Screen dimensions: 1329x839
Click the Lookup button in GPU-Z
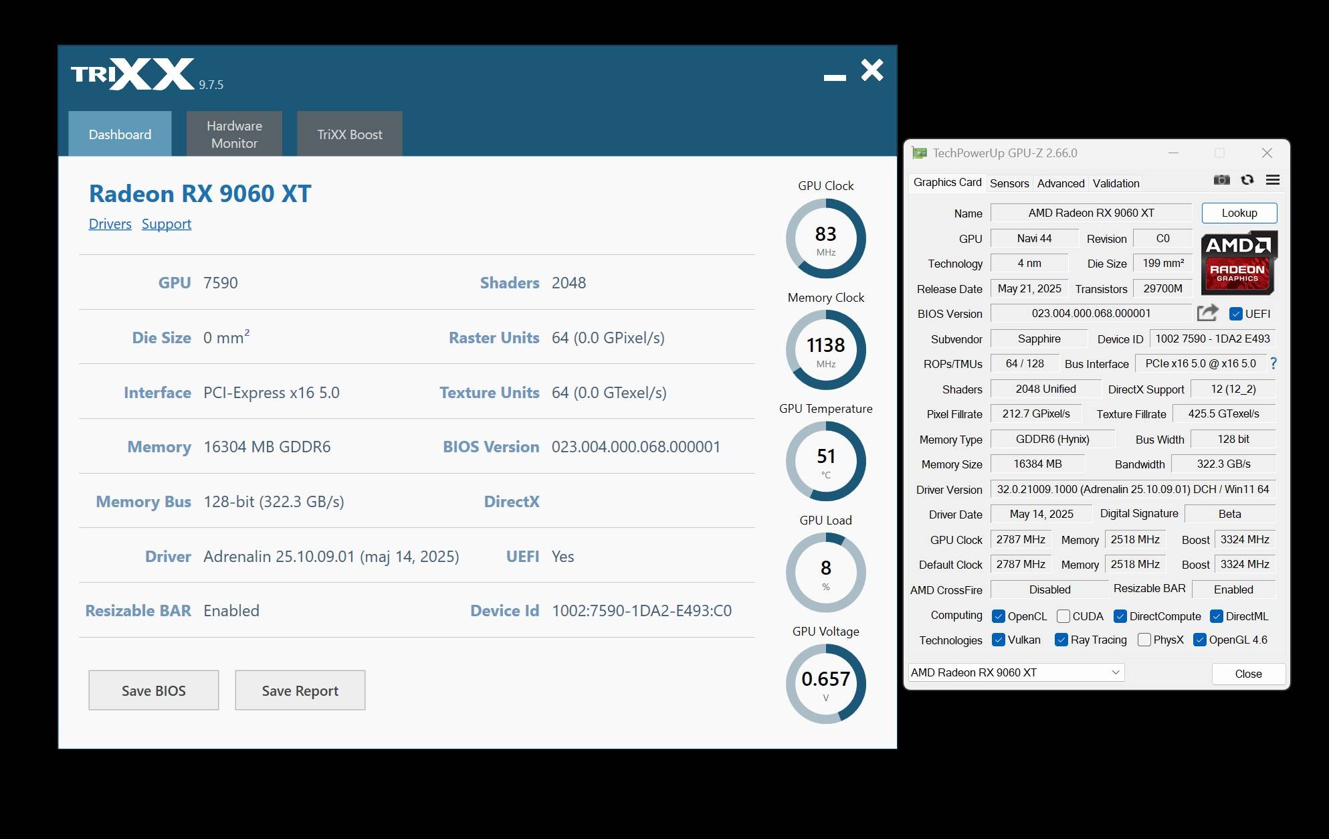[x=1239, y=213]
